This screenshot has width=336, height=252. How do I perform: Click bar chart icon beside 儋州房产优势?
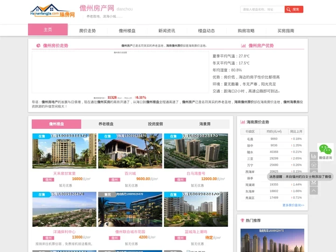(x=244, y=45)
